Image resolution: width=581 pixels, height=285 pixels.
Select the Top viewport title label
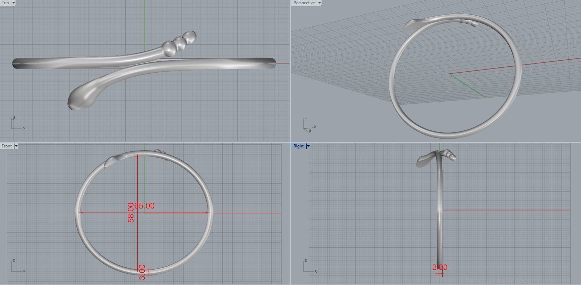[5, 3]
